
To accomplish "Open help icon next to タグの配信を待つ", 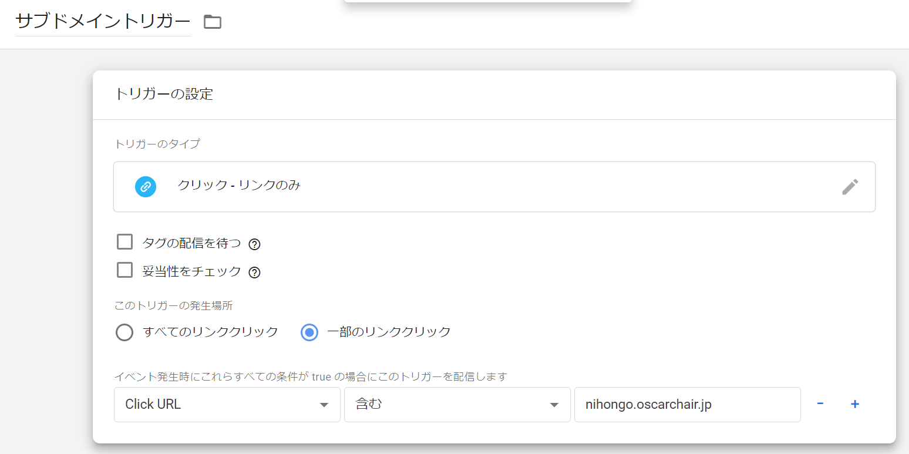I will (254, 244).
